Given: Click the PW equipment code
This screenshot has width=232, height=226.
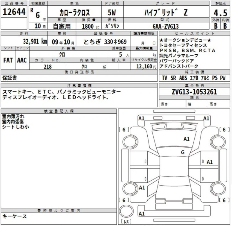Looking at the screenshot, I should coord(223,78).
